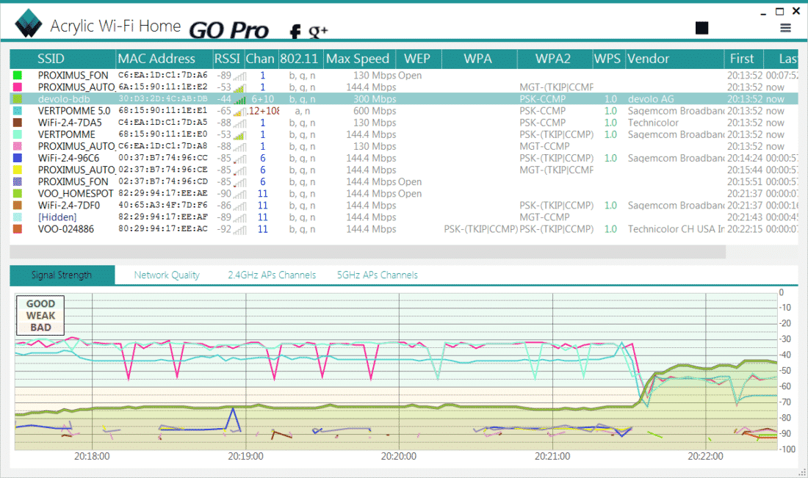Select the [Hidden] network entry
The image size is (808, 478).
pyautogui.click(x=57, y=217)
